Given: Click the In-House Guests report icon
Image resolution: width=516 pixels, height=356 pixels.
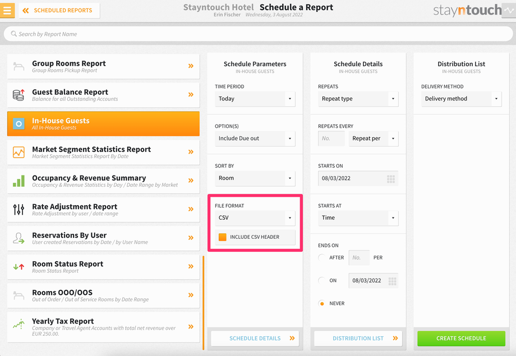Looking at the screenshot, I should [x=19, y=124].
